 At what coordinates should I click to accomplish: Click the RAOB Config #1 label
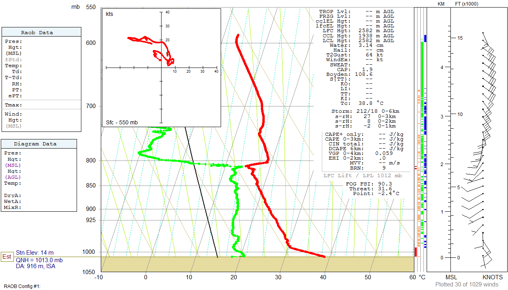[23, 286]
